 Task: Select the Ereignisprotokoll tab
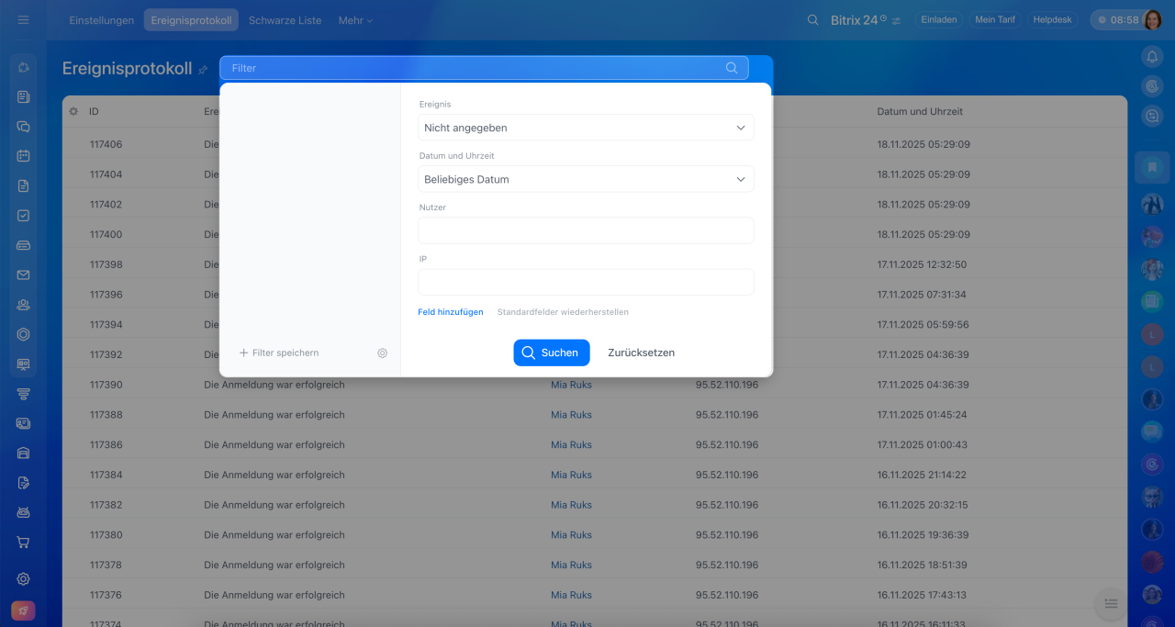point(191,20)
